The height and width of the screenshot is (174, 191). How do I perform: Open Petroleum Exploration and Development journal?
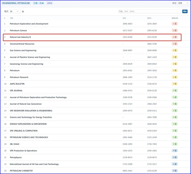29,24
